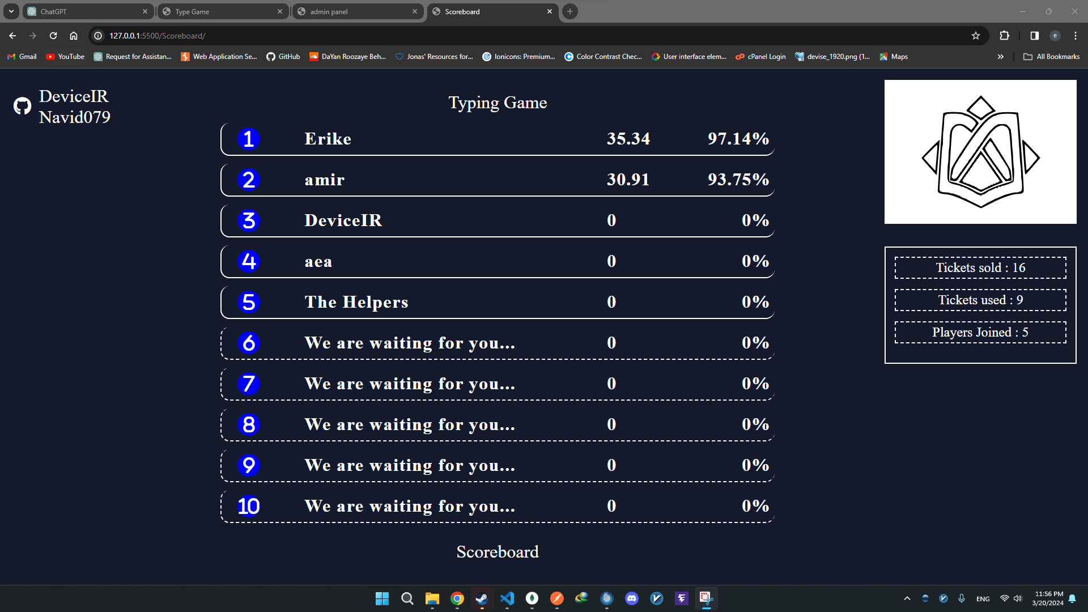
Task: Click the blue rank 3 badge
Action: 249,220
